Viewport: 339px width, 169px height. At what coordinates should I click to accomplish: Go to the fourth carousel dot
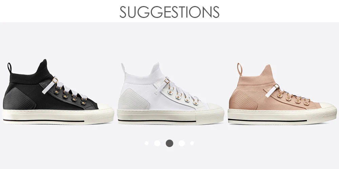(x=182, y=143)
